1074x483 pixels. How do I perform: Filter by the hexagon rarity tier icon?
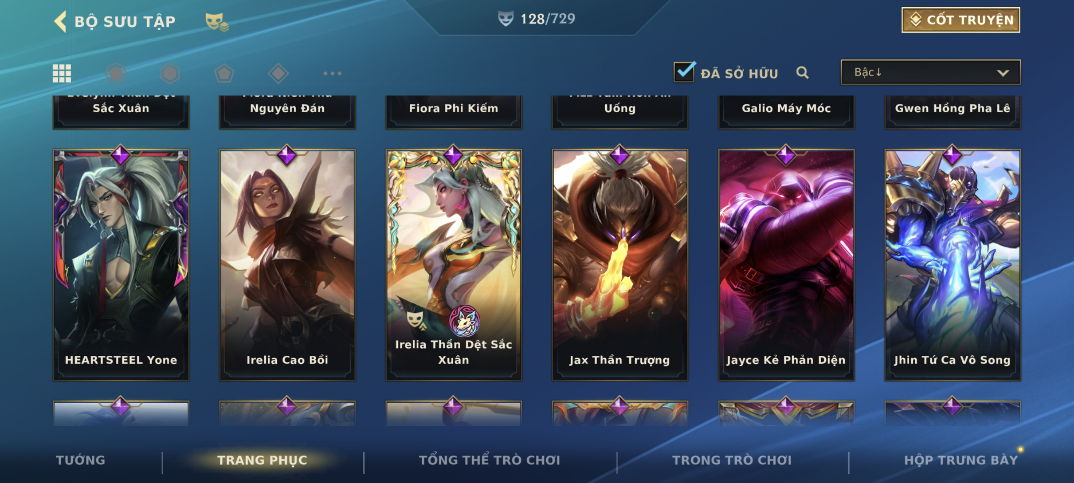tap(170, 73)
